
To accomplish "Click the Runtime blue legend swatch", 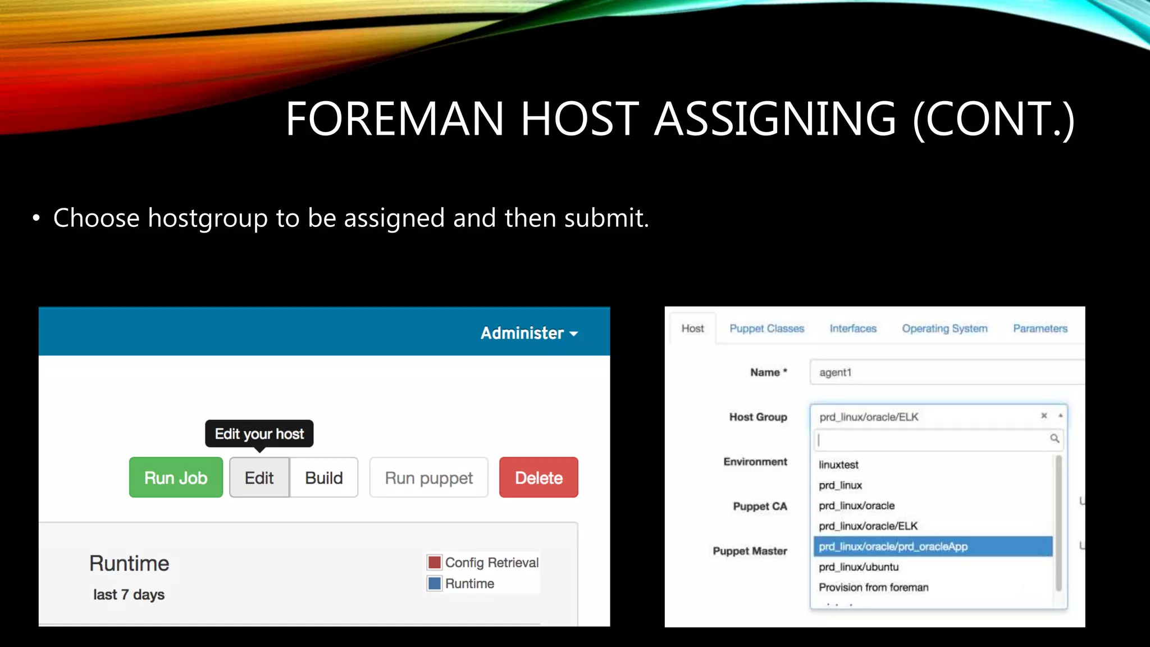I will coord(434,583).
